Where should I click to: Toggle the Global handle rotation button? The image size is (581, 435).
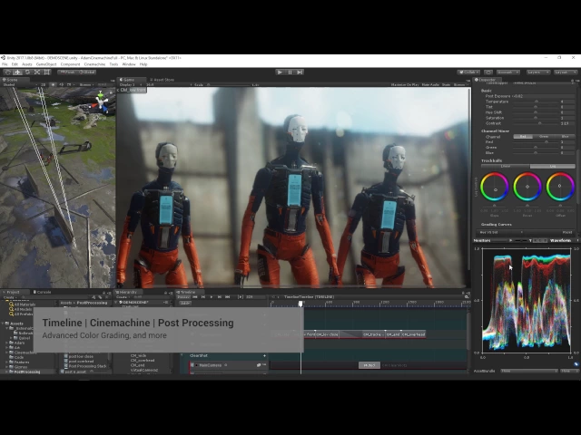coord(87,72)
